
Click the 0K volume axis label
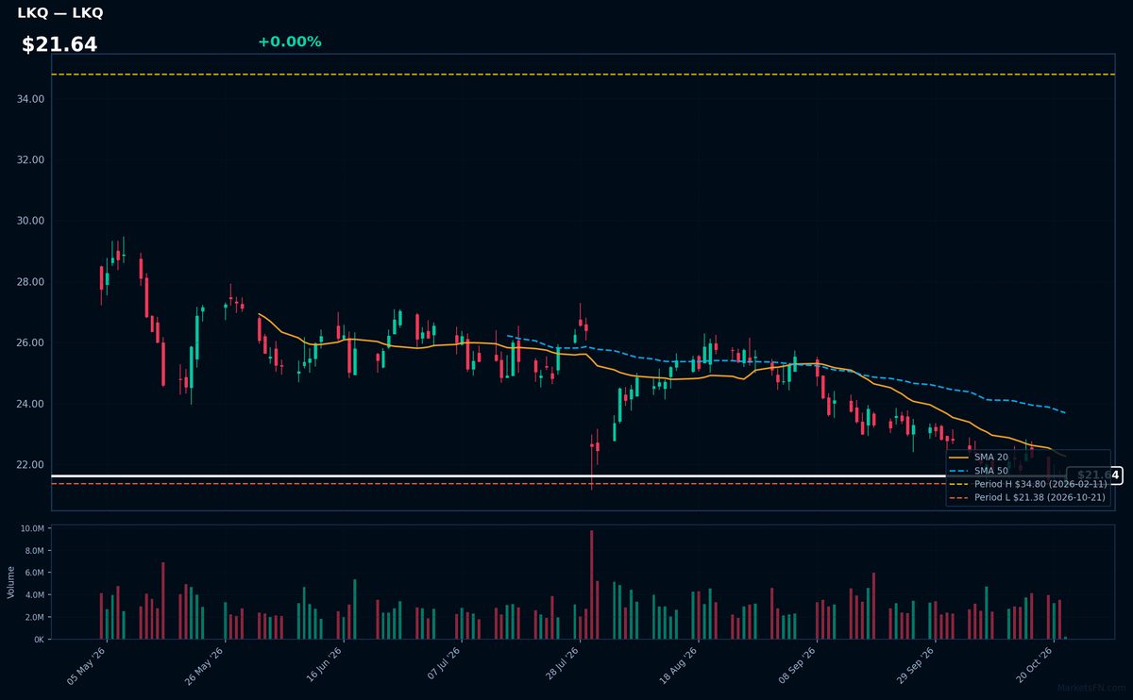pos(40,639)
